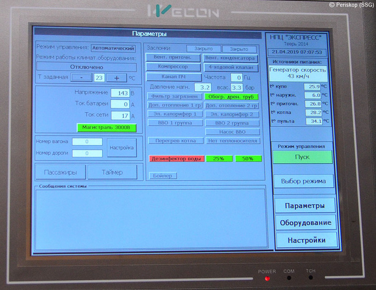The height and width of the screenshot is (290, 376).
Task: Increase set temperature with plus button
Action: 116,77
